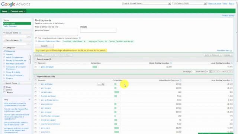The image size is (238, 134).
Task: Click the Website input field
Action: [98, 30]
